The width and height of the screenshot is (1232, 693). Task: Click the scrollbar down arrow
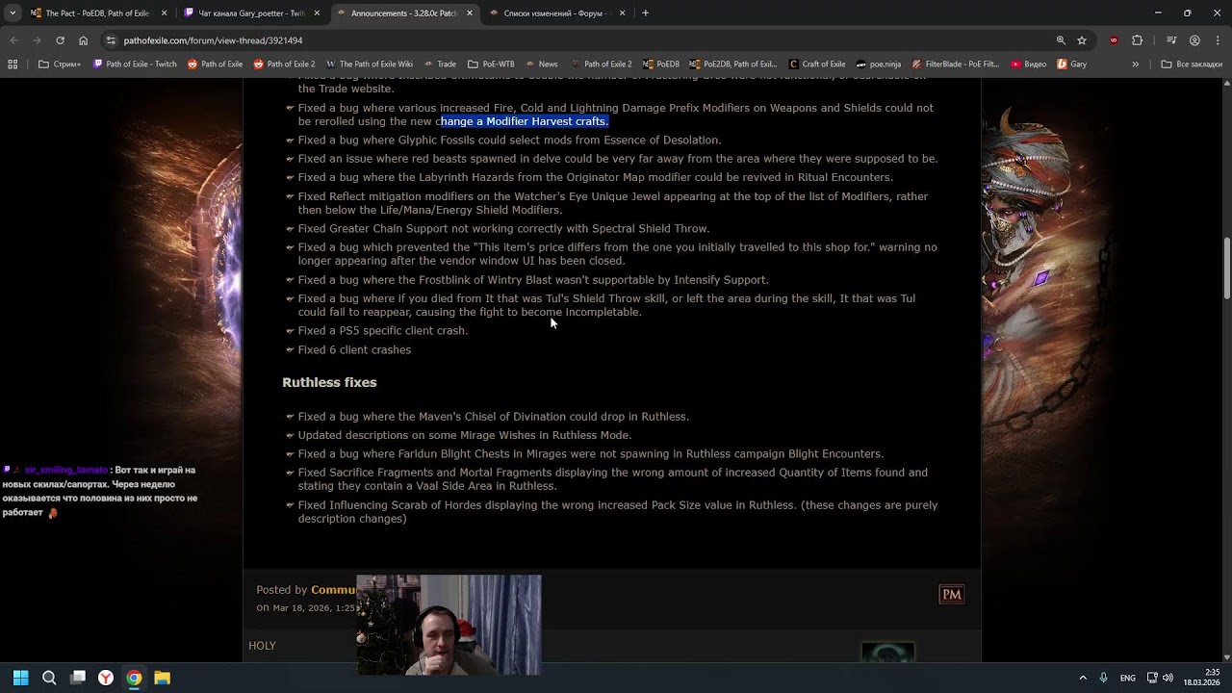(x=1226, y=656)
